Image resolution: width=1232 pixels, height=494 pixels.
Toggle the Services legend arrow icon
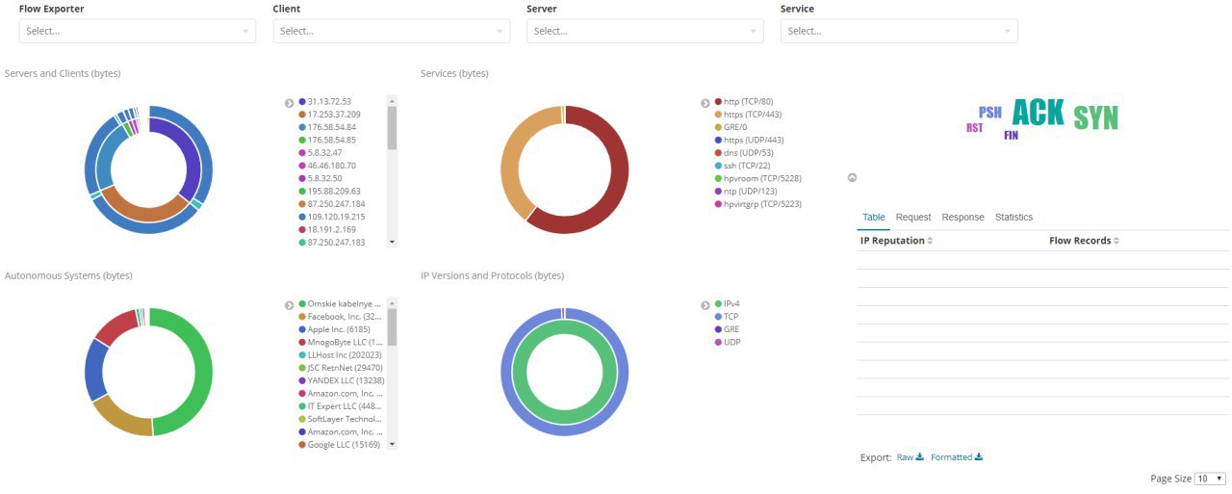706,102
